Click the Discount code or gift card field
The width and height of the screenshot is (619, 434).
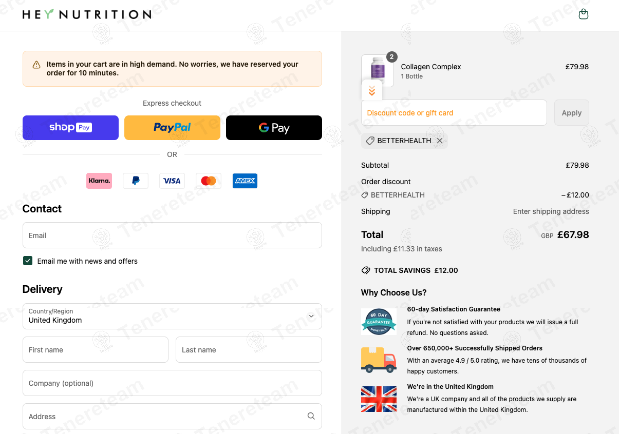pyautogui.click(x=454, y=113)
